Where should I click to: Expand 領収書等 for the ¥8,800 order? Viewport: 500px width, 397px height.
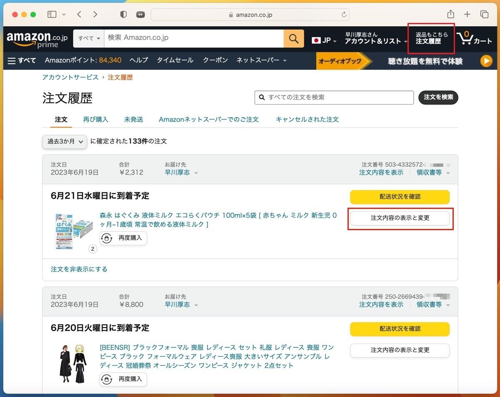tap(433, 304)
